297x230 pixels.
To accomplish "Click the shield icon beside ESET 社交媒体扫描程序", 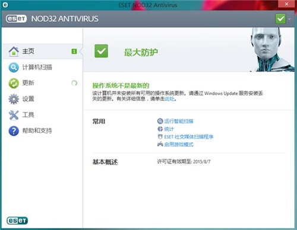I will 160,136.
